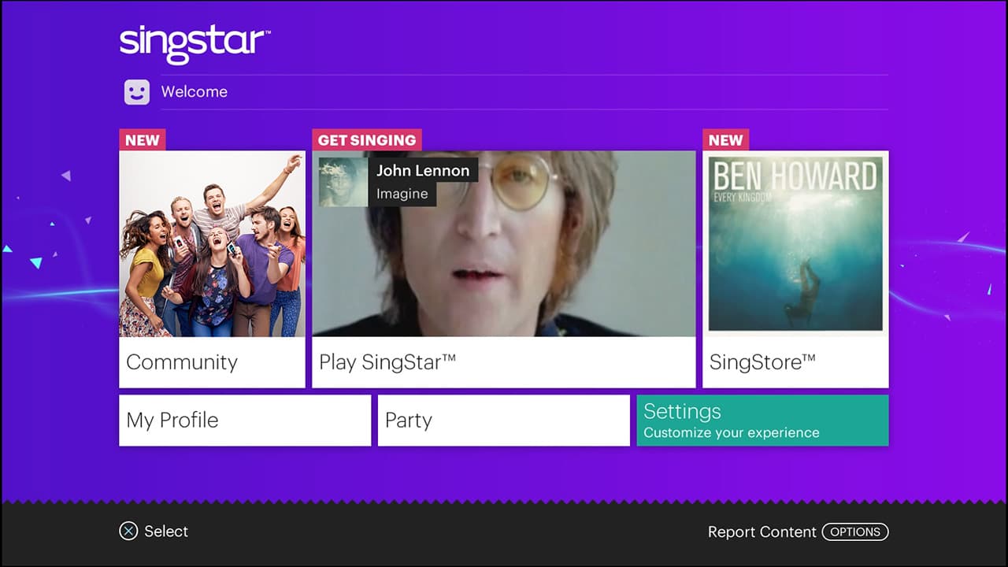Click the GET SINGING badge
This screenshot has width=1008, height=567.
(366, 139)
